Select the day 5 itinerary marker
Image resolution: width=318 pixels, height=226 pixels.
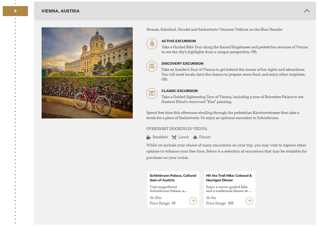click(15, 11)
